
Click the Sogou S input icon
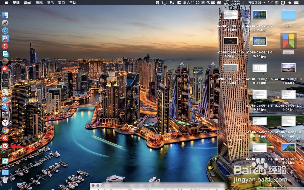(x=283, y=2)
